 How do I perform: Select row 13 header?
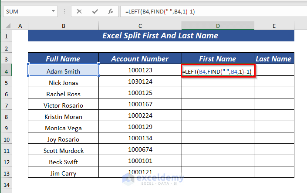7,173
